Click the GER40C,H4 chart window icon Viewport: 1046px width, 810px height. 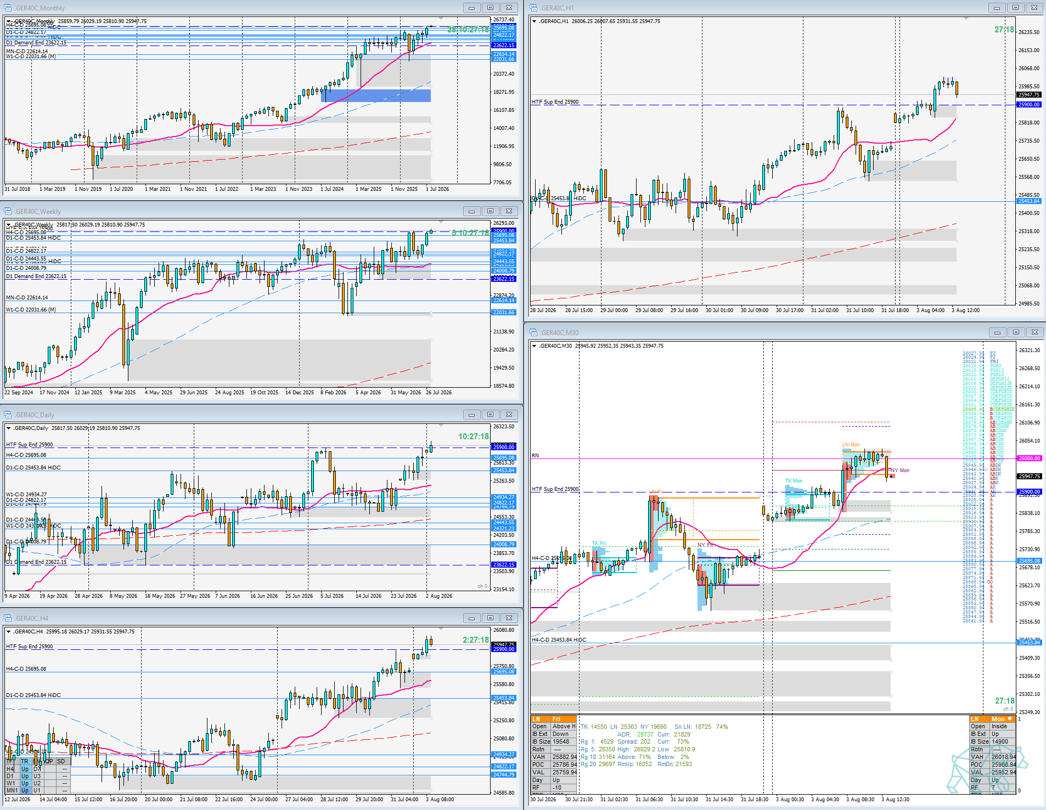pos(8,618)
